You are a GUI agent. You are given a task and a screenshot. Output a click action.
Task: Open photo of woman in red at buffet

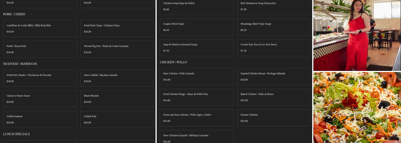tap(357, 35)
